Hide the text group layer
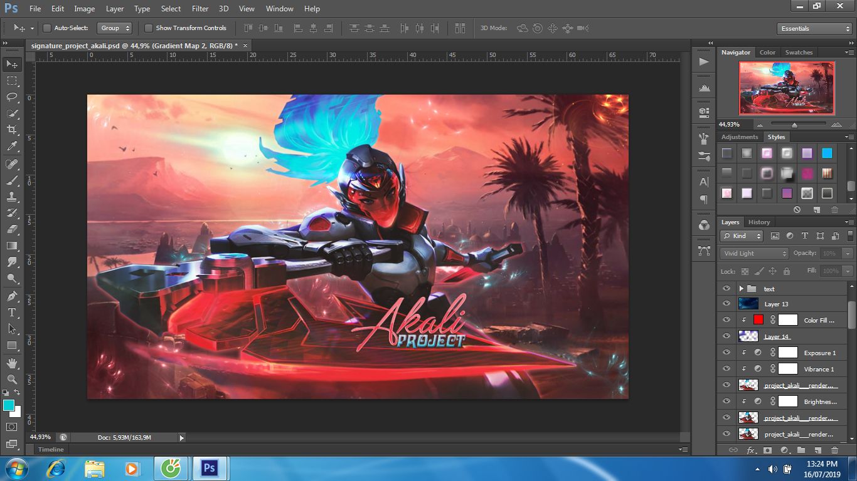Screen dimensions: 857x481 tap(727, 289)
